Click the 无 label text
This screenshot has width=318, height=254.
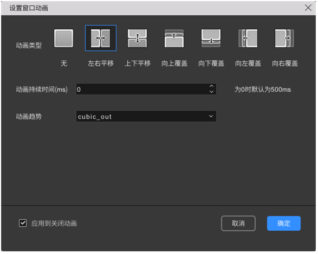click(x=64, y=63)
